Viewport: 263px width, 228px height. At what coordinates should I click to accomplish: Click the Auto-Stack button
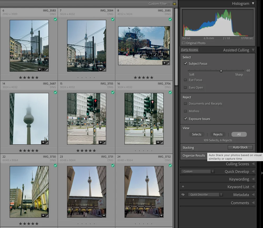[240, 147]
